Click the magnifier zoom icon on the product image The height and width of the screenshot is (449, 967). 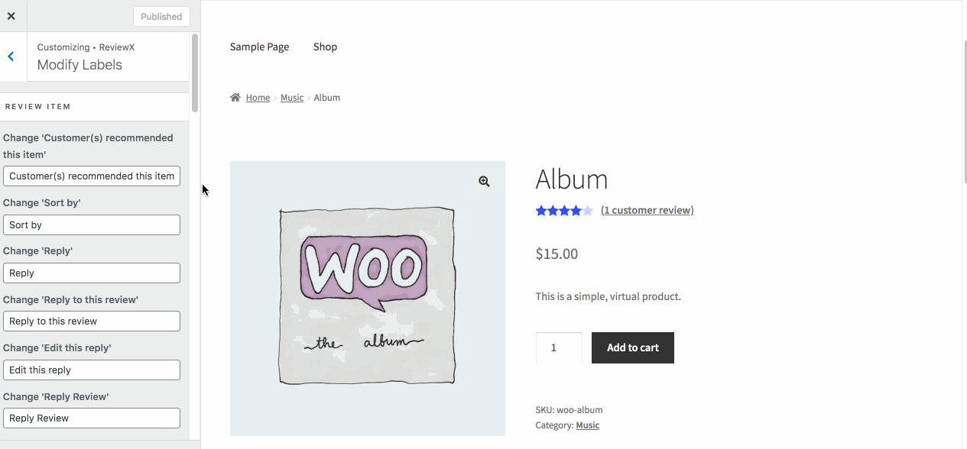(x=484, y=182)
